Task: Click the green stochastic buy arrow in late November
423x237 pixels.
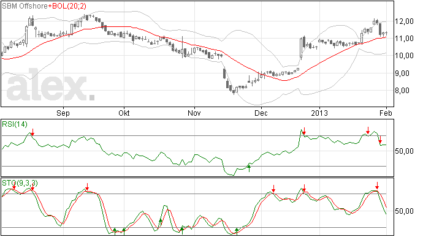Action: click(237, 231)
